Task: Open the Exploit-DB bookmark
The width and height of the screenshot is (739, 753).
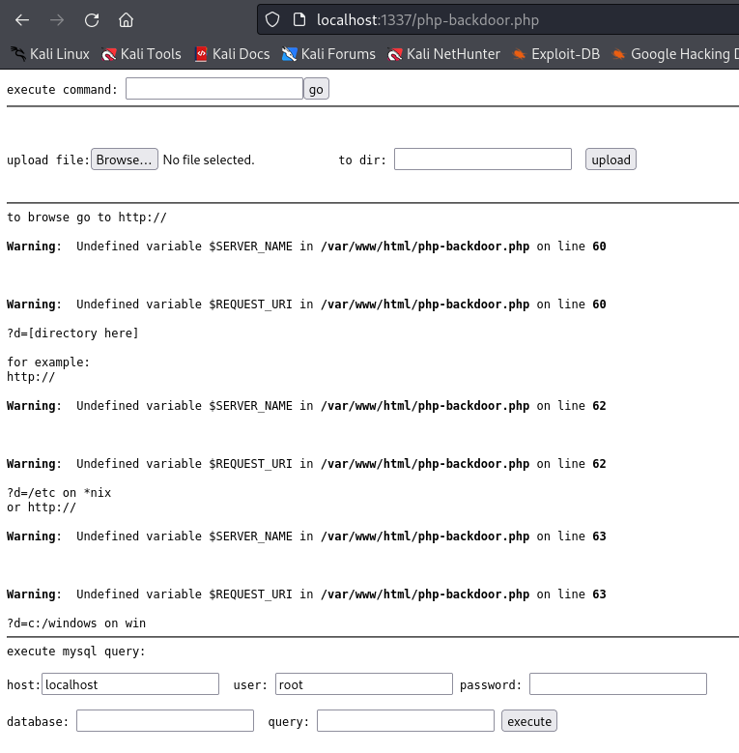Action: (555, 54)
